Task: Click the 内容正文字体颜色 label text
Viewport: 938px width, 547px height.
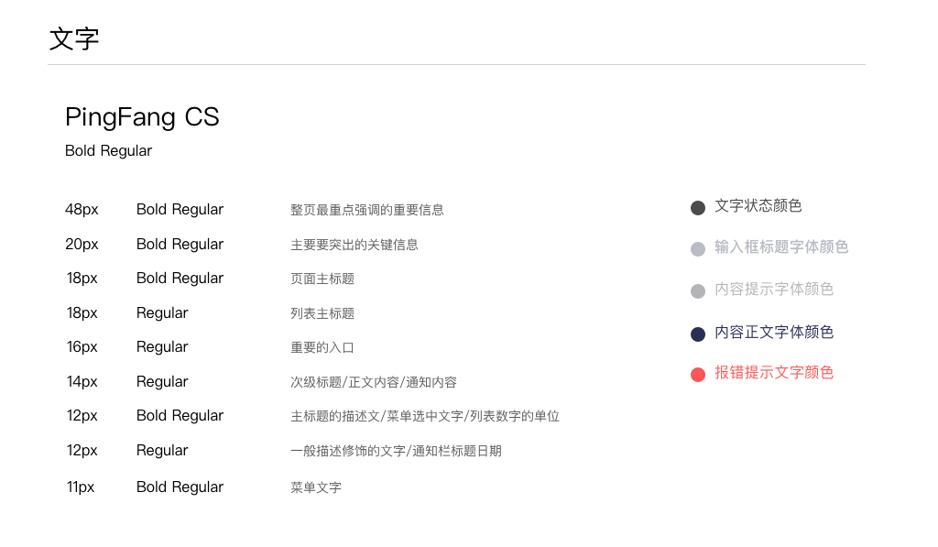Action: (774, 333)
